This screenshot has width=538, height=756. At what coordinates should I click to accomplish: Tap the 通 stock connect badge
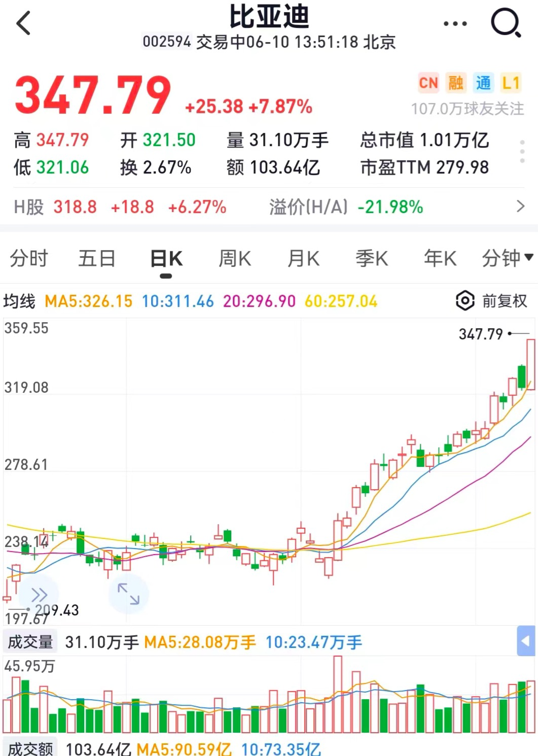click(x=483, y=83)
